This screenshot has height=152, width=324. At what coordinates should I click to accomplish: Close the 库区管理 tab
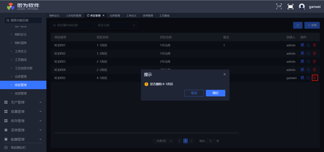tap(103, 16)
